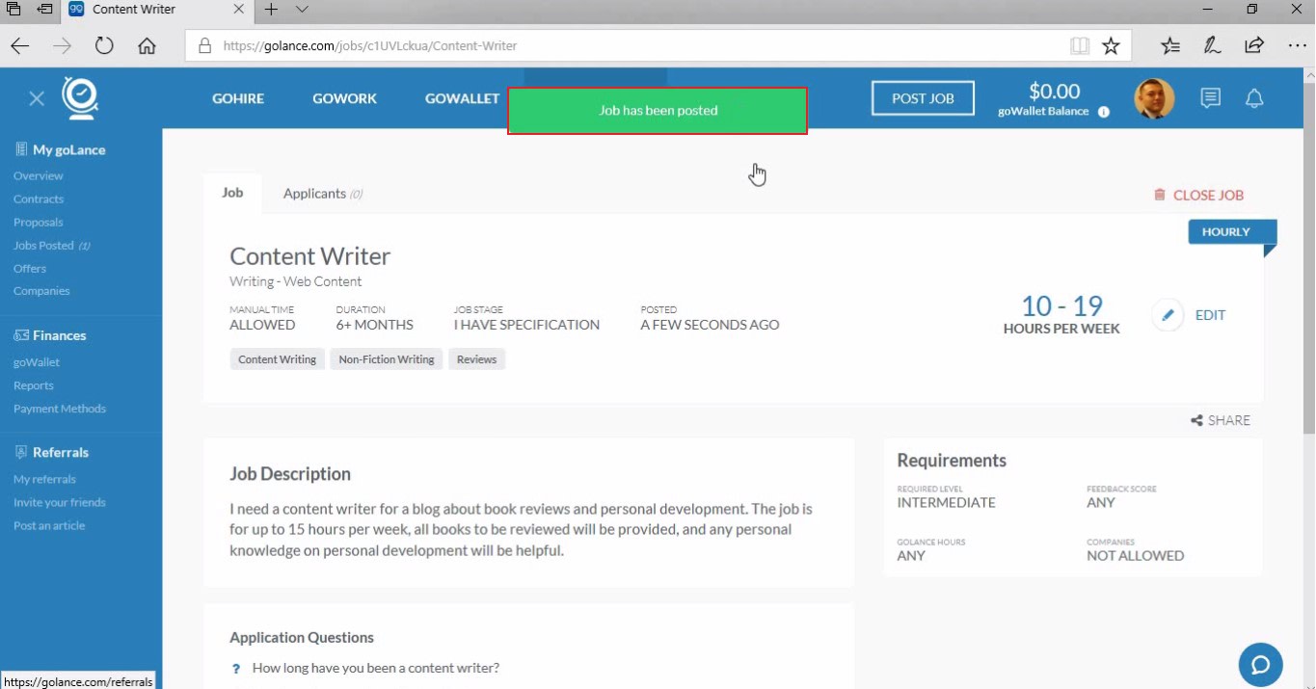
Task: Click the POST JOB button
Action: (923, 98)
